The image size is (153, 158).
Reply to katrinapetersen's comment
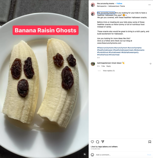click(x=109, y=66)
